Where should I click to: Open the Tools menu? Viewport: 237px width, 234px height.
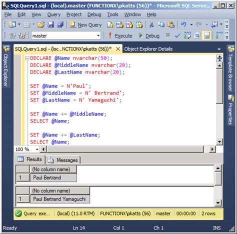pyautogui.click(x=112, y=14)
